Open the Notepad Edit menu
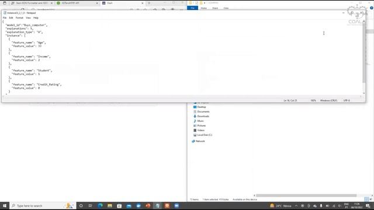 click(x=11, y=18)
